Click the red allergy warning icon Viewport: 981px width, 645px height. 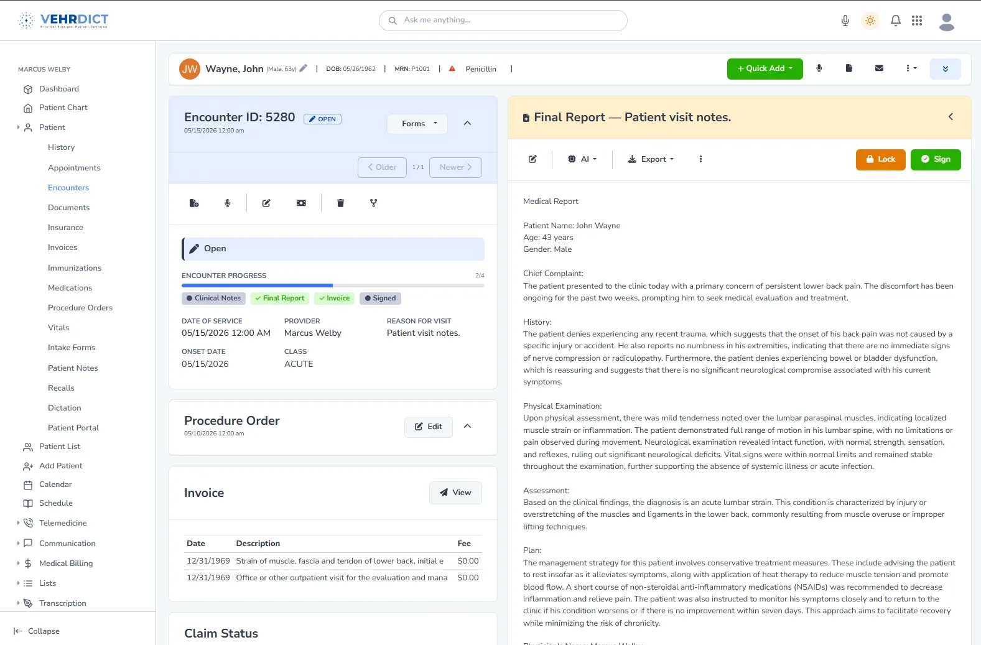coord(452,68)
